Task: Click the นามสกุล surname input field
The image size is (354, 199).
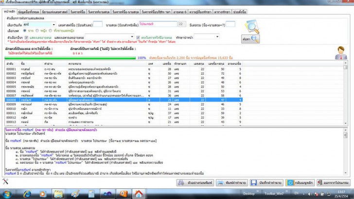Action: coord(158,24)
